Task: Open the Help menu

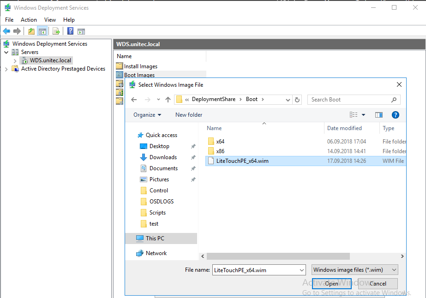Action: click(69, 20)
